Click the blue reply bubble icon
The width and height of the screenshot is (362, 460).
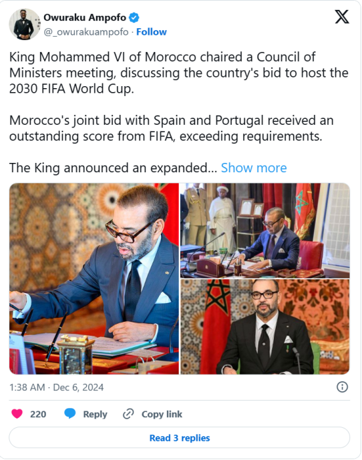point(70,414)
